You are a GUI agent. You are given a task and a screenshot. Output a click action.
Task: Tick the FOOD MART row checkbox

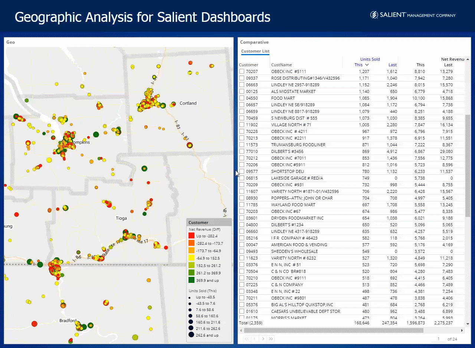(242, 98)
